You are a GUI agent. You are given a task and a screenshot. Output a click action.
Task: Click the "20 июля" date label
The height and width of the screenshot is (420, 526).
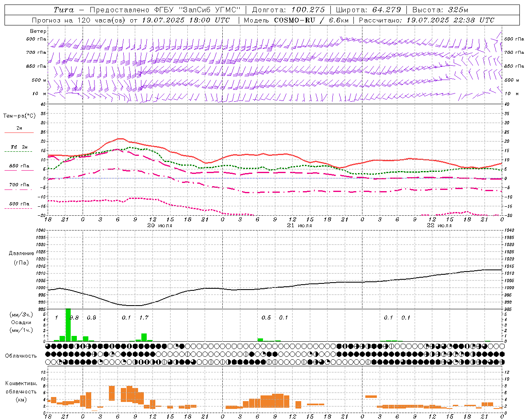tap(159, 226)
